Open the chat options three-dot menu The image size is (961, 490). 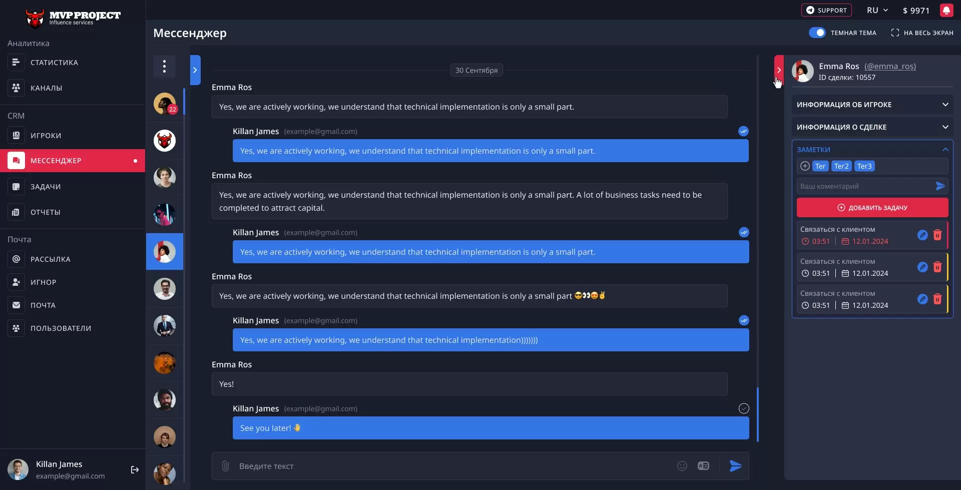pyautogui.click(x=164, y=66)
